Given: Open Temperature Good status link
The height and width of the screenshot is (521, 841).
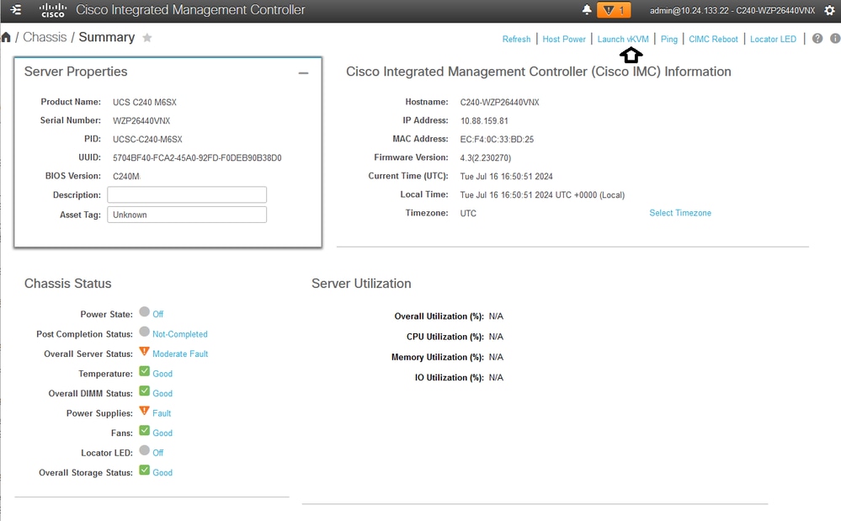Looking at the screenshot, I should click(x=162, y=374).
